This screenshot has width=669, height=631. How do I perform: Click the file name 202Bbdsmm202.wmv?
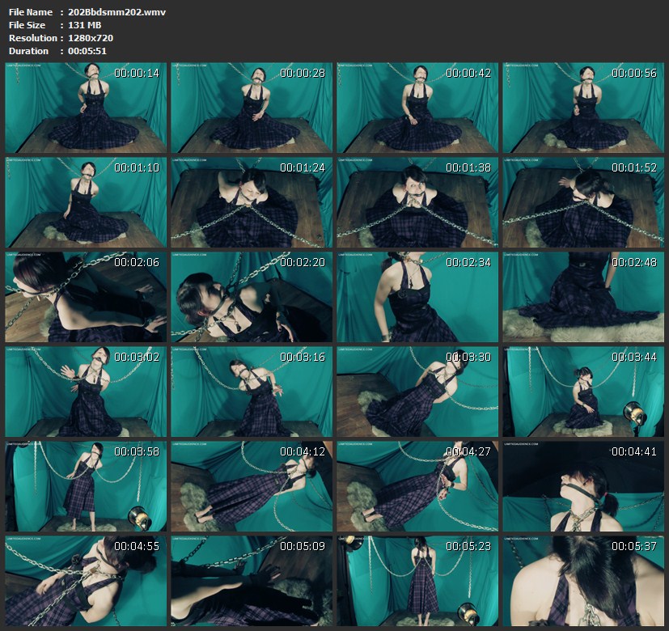(x=117, y=12)
